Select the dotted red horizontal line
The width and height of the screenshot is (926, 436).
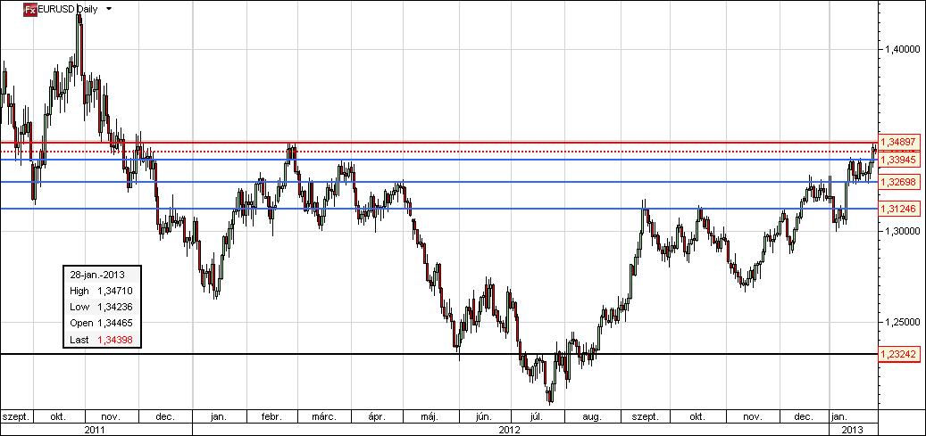(439, 152)
